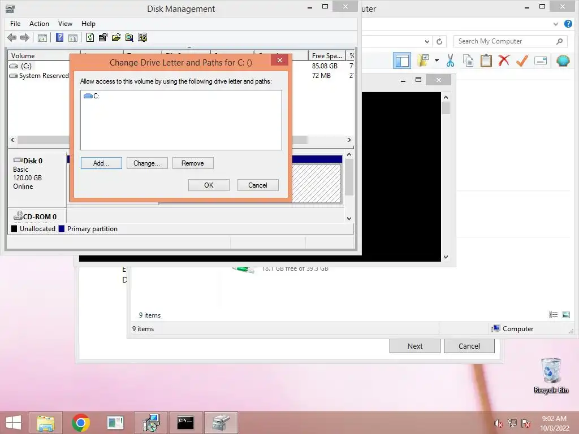The width and height of the screenshot is (579, 434).
Task: Click the Cut scissors icon
Action: coord(450,60)
